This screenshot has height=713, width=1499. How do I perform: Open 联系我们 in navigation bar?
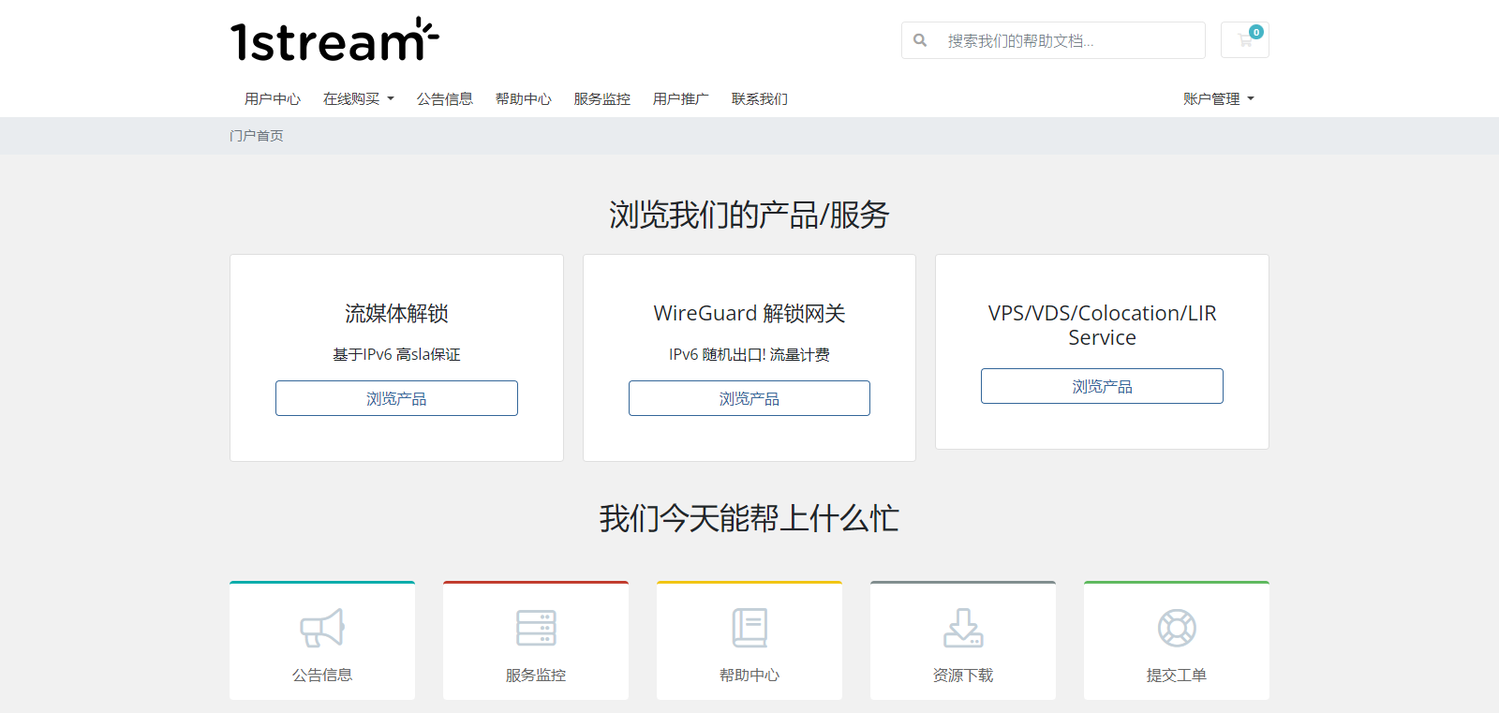click(760, 98)
